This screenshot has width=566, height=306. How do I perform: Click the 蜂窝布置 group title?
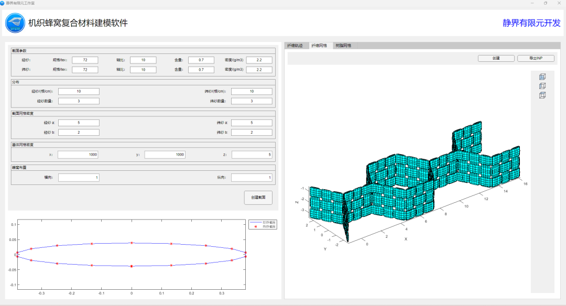coord(19,168)
